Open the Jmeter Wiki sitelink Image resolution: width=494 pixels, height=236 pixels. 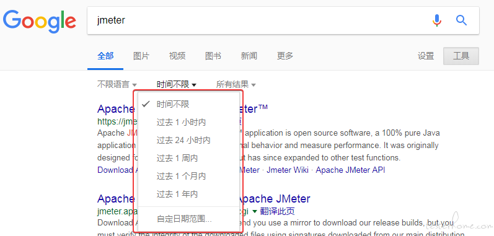[288, 170]
